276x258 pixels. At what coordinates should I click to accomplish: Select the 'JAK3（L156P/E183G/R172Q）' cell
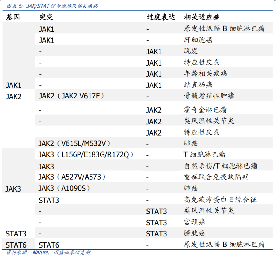pos(86,155)
